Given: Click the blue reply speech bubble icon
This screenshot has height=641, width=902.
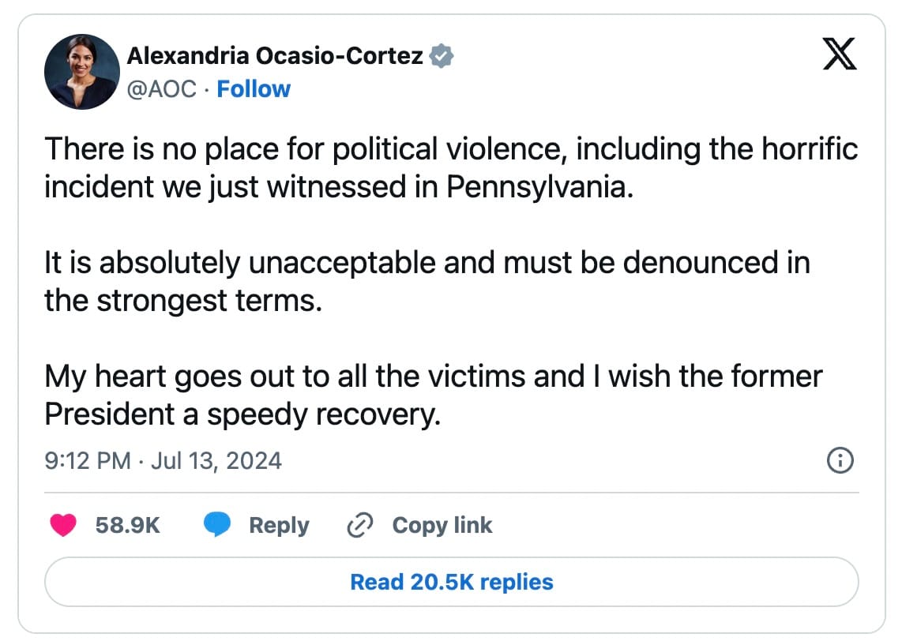Looking at the screenshot, I should (x=217, y=524).
